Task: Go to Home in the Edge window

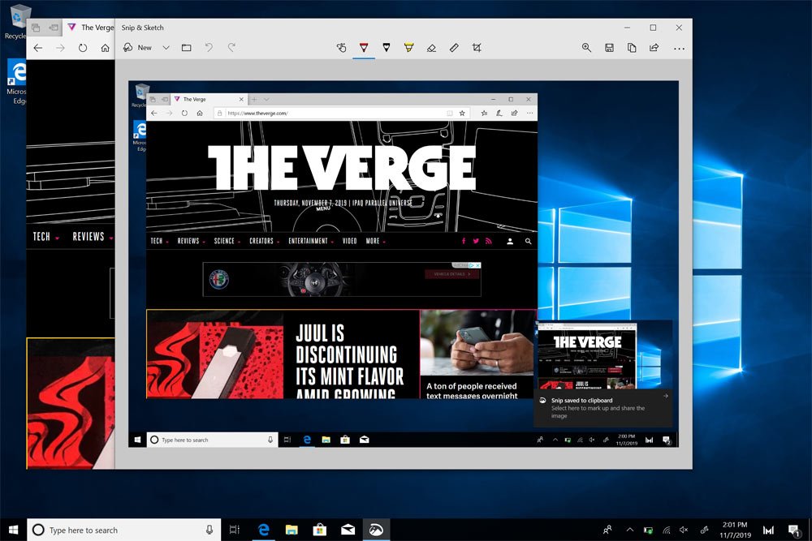Action: coord(105,48)
